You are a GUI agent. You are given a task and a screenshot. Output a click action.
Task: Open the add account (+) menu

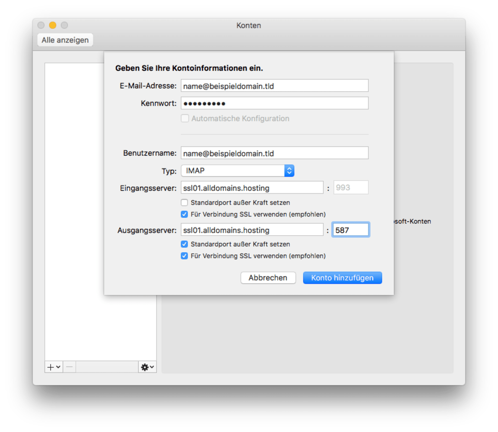[x=50, y=367]
